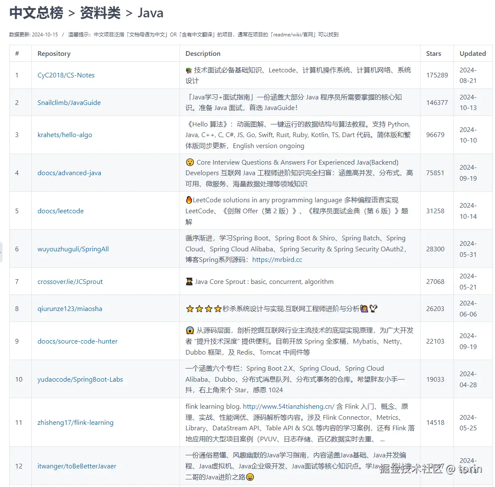This screenshot has height=487, width=495.
Task: Click the books emoji in CS-Notes description
Action: pos(188,70)
